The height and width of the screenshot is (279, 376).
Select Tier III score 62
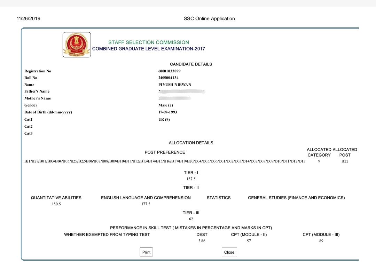pyautogui.click(x=191, y=219)
